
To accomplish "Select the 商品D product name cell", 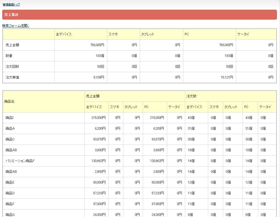I will 10,193.
